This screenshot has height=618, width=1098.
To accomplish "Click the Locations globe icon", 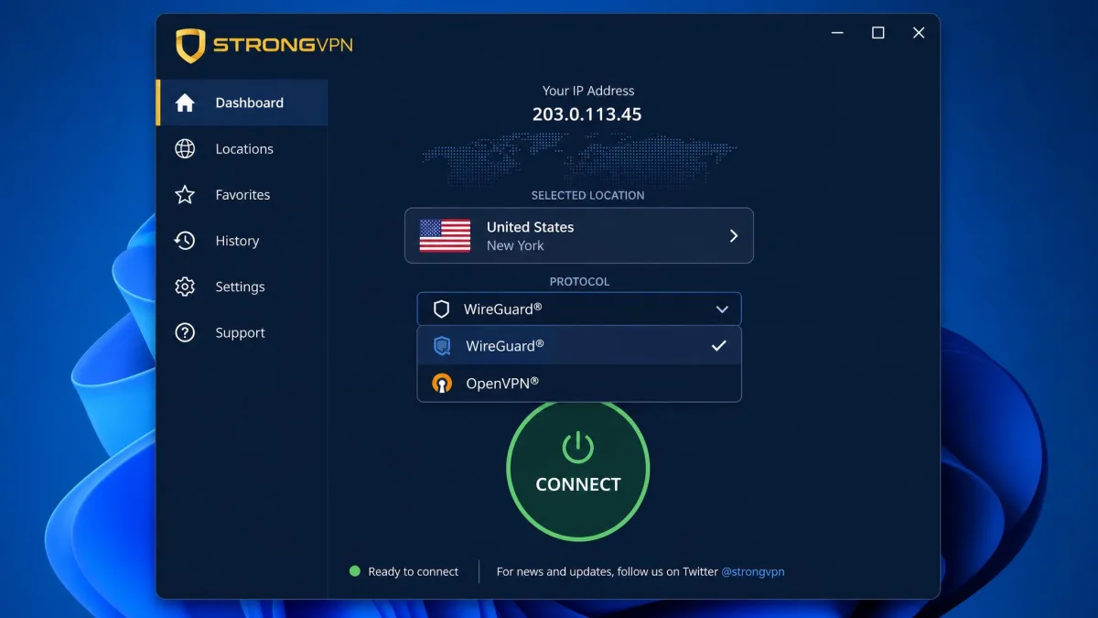I will [x=185, y=148].
